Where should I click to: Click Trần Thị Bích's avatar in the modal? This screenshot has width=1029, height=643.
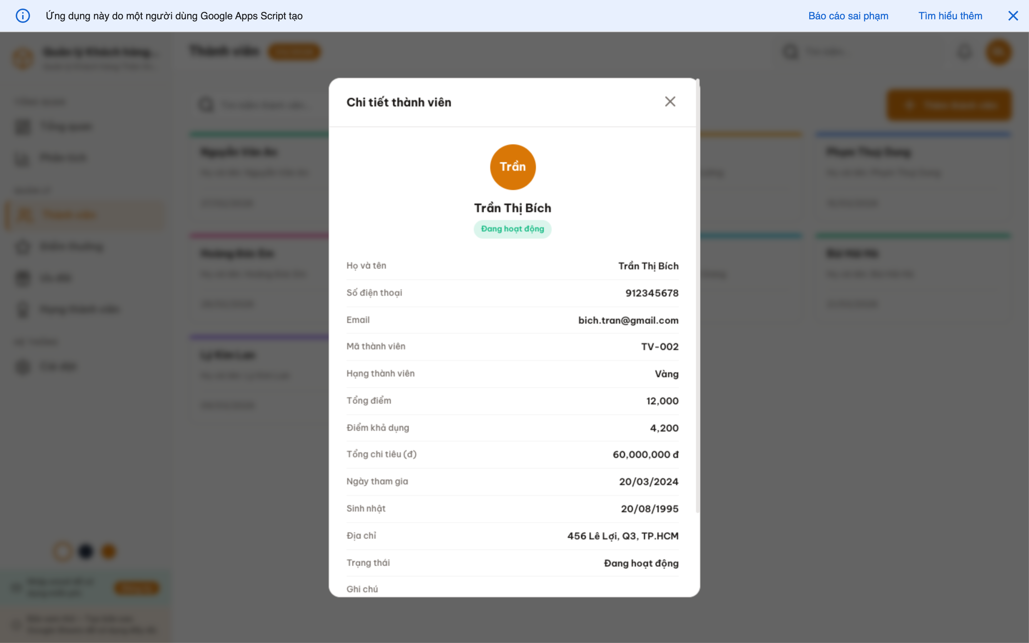tap(513, 167)
